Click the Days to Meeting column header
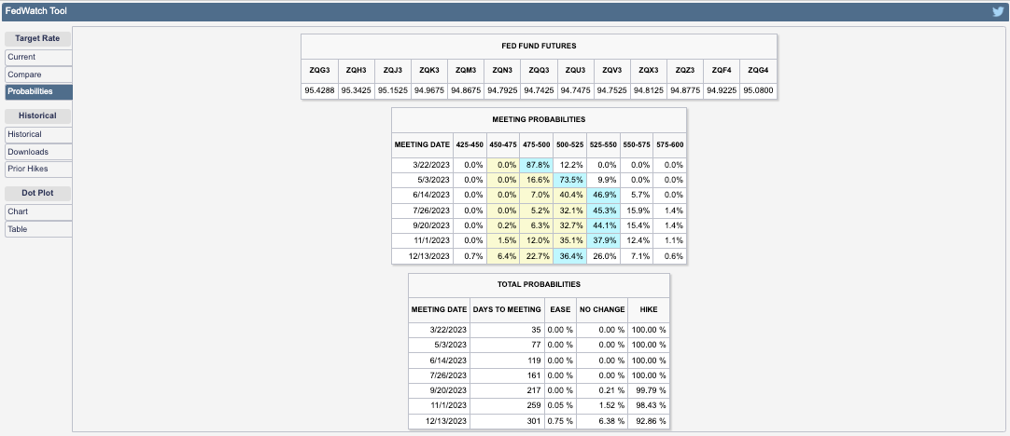This screenshot has width=1010, height=436. pos(506,308)
